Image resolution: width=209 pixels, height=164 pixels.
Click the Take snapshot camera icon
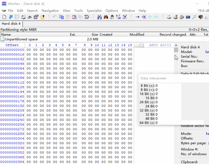(x=201, y=17)
